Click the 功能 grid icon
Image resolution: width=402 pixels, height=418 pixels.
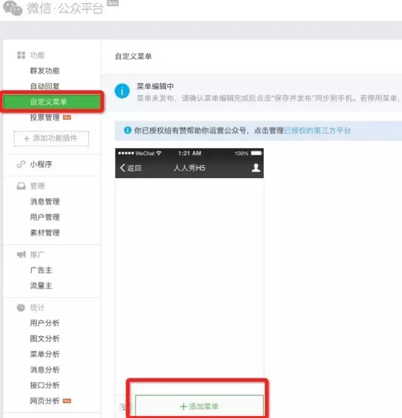[x=21, y=55]
